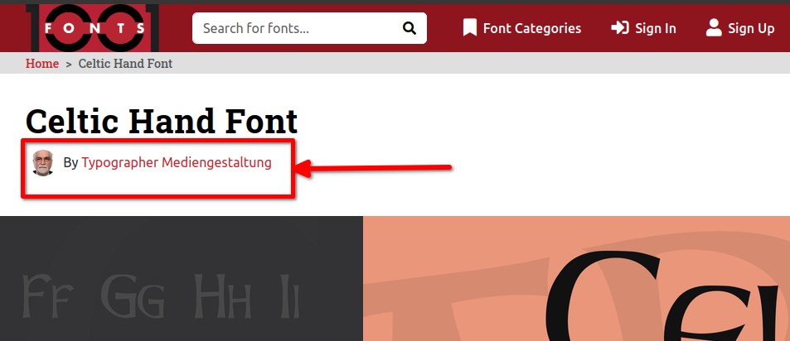This screenshot has height=341, width=790.
Task: Click the Sign Up link
Action: (x=740, y=28)
